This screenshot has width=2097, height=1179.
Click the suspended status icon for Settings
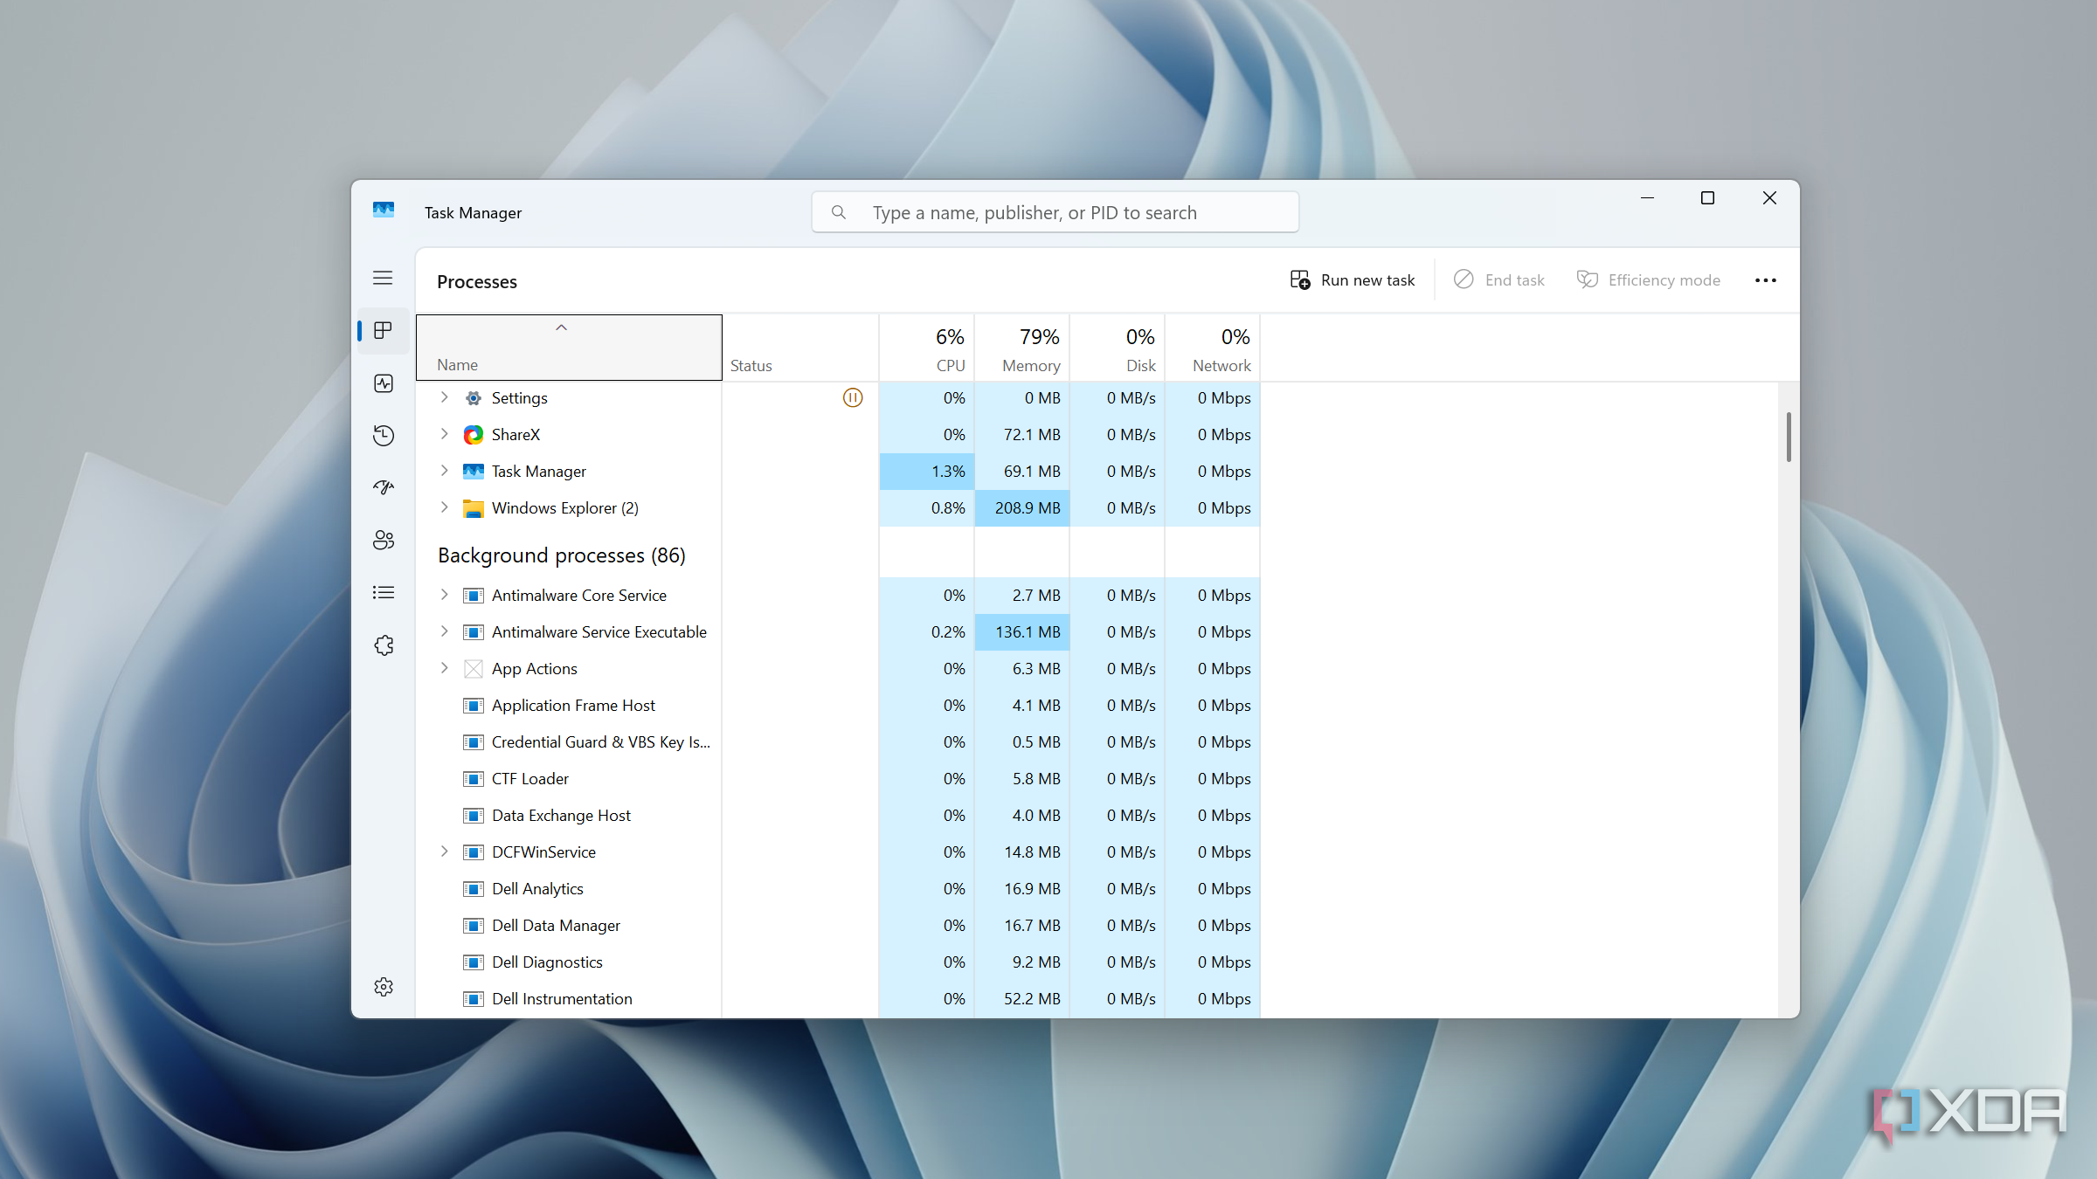tap(853, 397)
